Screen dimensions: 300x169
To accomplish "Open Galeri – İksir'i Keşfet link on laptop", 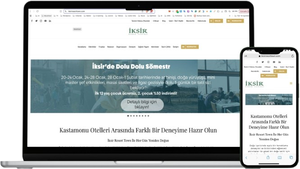I will pyautogui.click(x=176, y=21).
